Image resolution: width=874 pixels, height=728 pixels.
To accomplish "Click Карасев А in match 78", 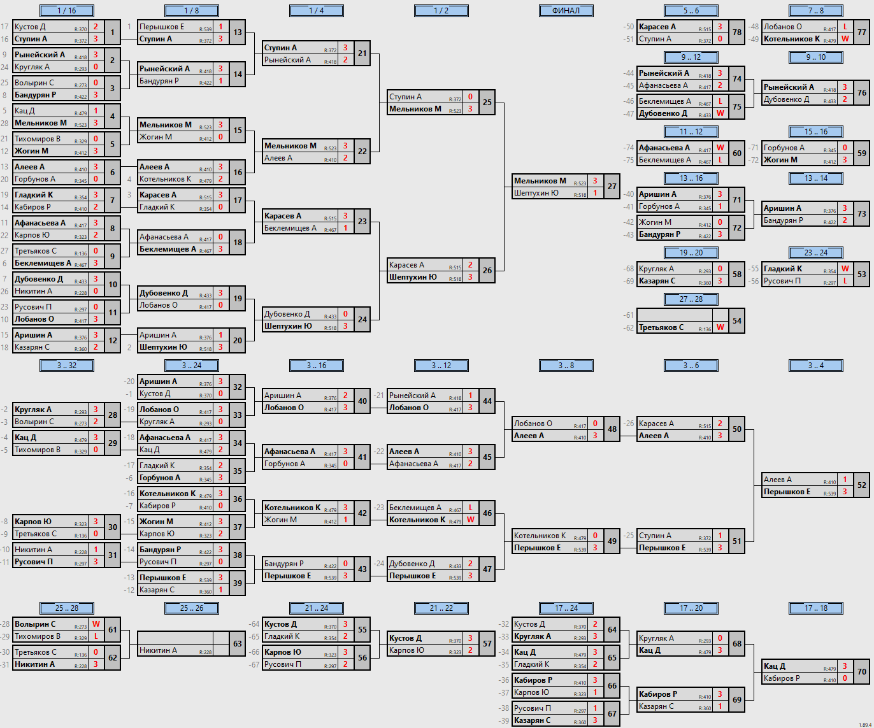I will click(x=657, y=27).
